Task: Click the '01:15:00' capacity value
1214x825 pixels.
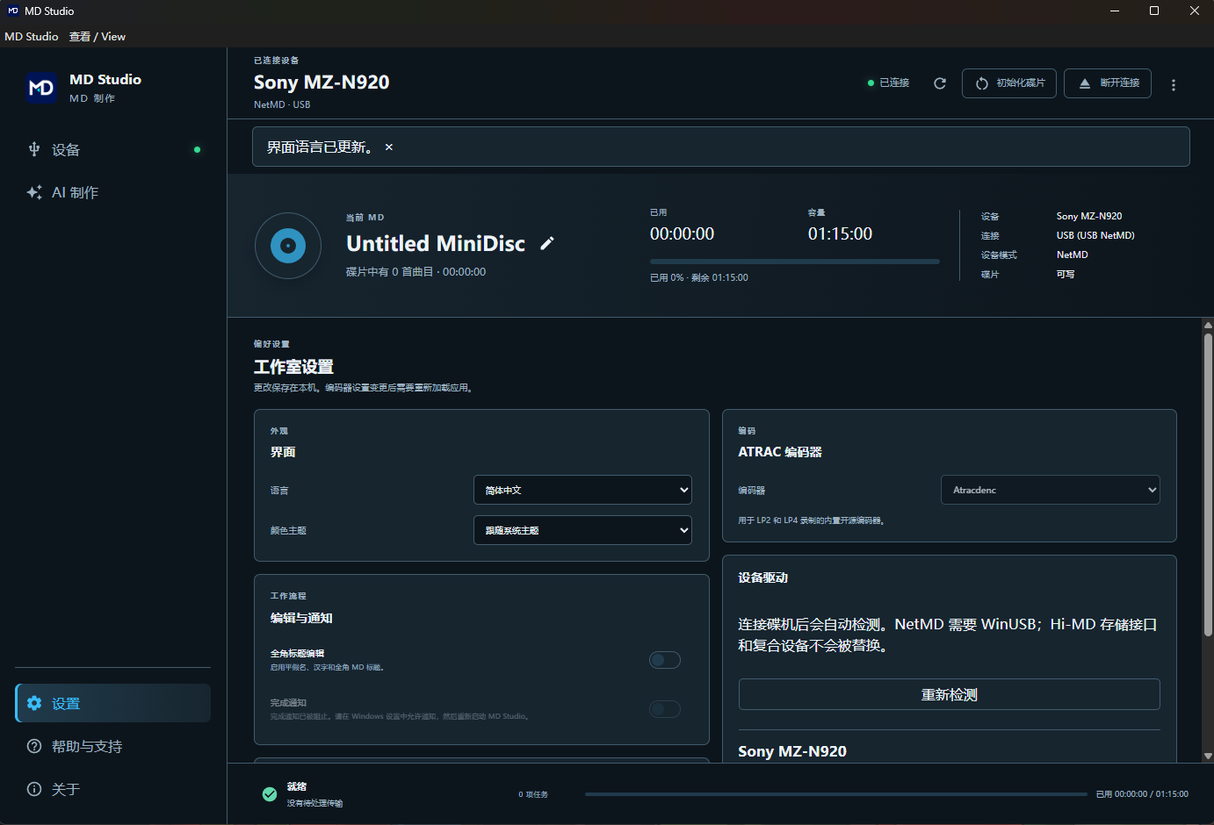Action: (x=840, y=234)
